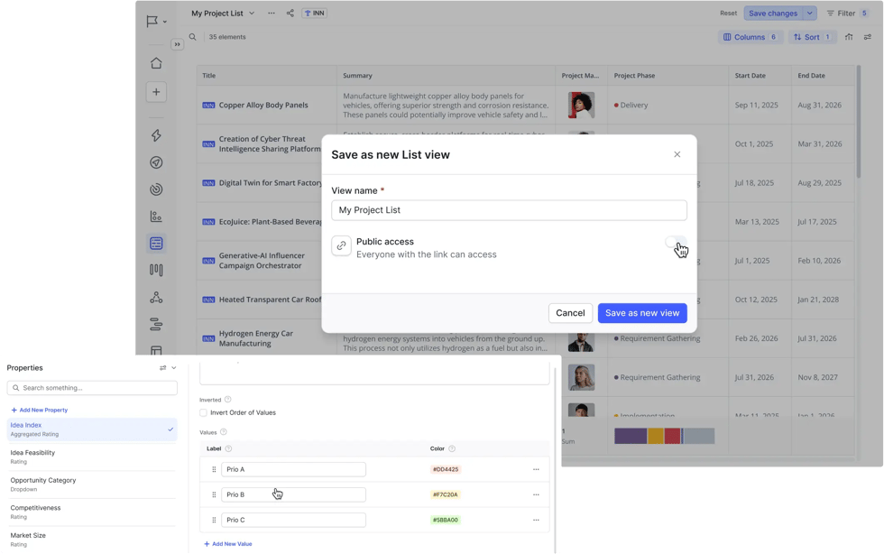The height and width of the screenshot is (554, 884).
Task: Click the home icon in the sidebar
Action: click(156, 63)
